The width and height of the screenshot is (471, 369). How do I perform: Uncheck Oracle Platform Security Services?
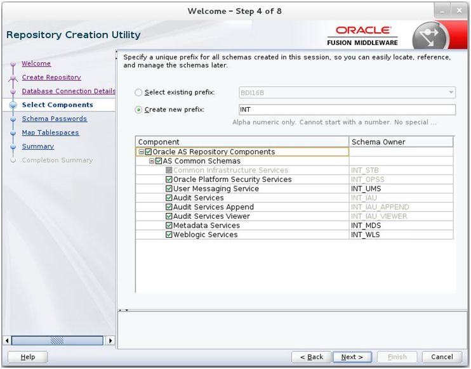coord(169,179)
